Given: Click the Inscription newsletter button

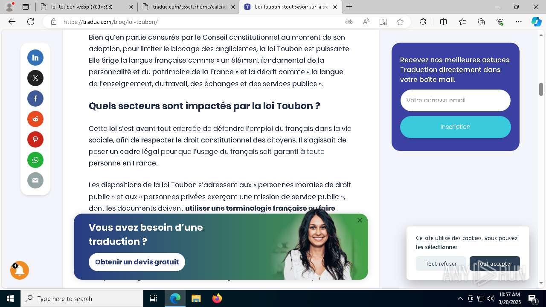Looking at the screenshot, I should (455, 127).
